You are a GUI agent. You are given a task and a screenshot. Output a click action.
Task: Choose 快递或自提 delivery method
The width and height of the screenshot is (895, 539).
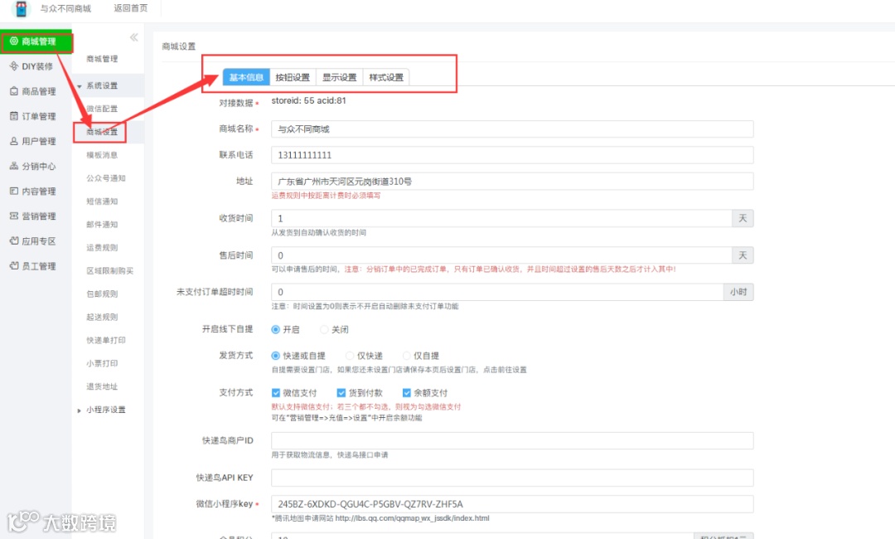click(276, 356)
